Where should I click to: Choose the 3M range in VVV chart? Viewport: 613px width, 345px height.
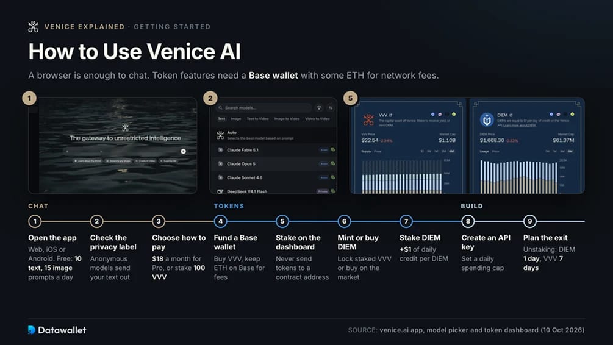coord(443,151)
